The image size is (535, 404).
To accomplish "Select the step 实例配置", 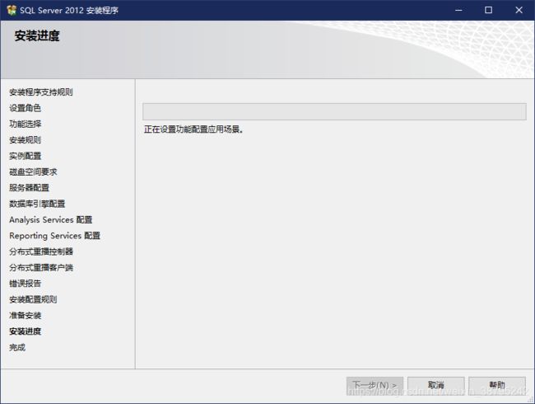I will click(x=25, y=156).
